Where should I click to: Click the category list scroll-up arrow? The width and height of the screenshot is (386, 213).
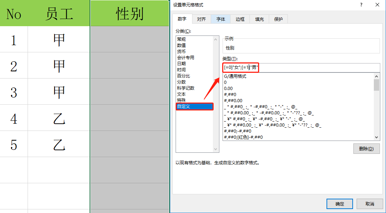216,39
